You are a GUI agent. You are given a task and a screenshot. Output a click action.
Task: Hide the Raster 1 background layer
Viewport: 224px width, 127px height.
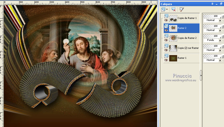point(166,60)
